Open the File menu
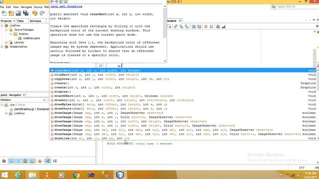 point(2,7)
